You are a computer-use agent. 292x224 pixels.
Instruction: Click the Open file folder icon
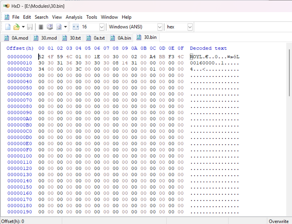16,27
